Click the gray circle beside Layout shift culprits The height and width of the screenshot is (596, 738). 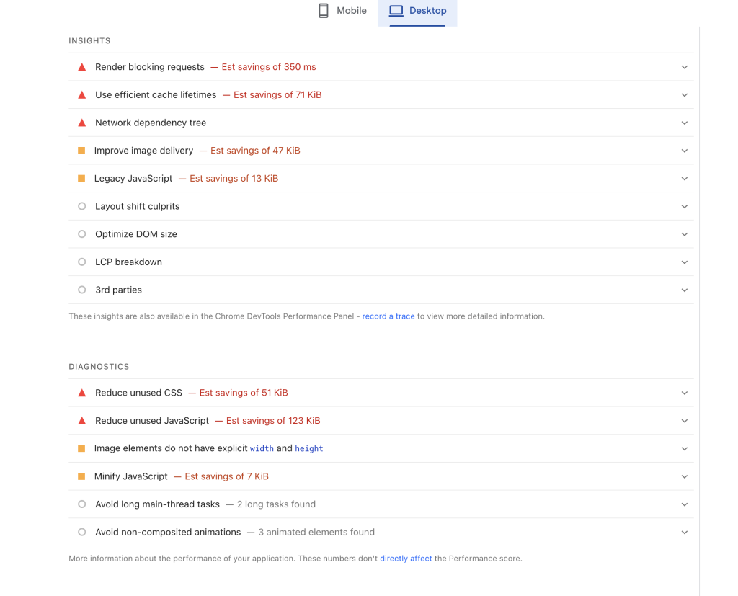81,206
